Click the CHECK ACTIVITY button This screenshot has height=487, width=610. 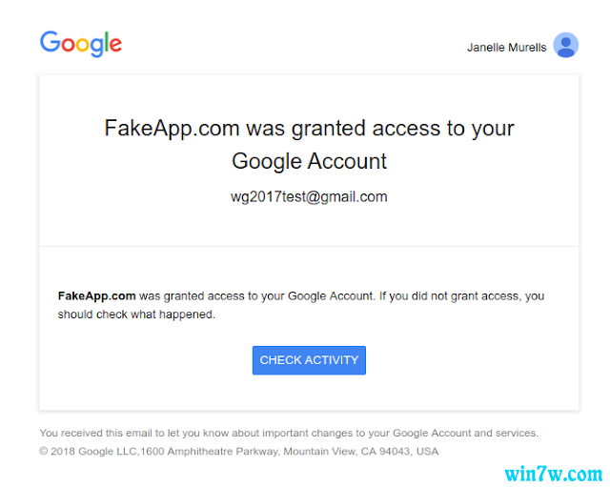point(309,360)
